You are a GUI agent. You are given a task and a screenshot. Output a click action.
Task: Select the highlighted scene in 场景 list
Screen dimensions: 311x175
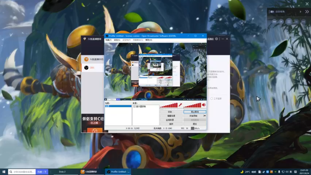pos(118,106)
